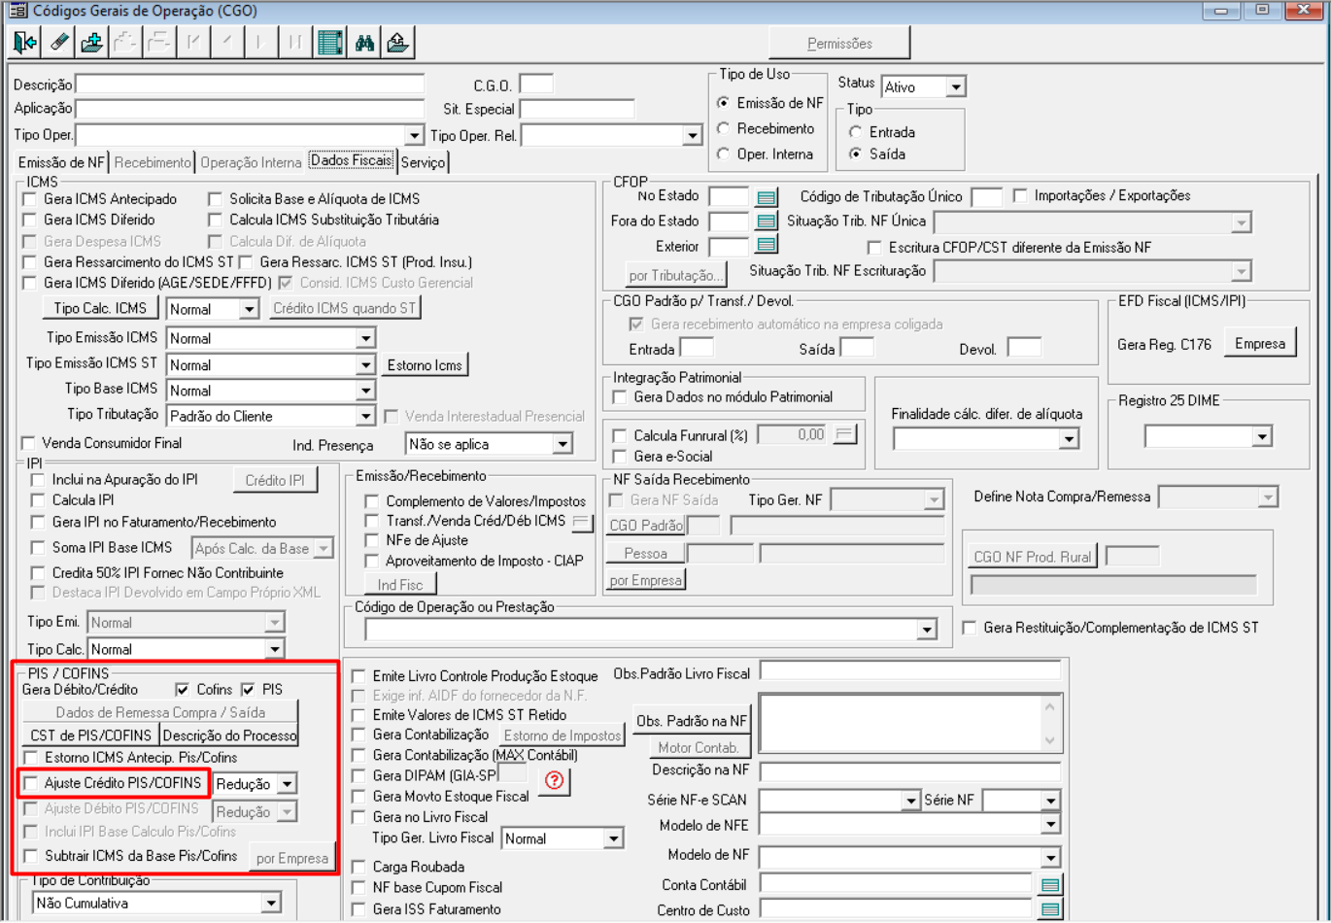The height and width of the screenshot is (923, 1331).
Task: Open Tipo Ger. Livro Fiscal dropdown
Action: click(613, 838)
